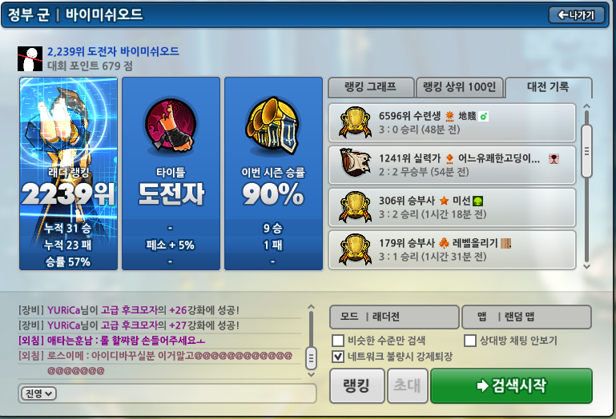Click the player profile avatar image

point(30,59)
